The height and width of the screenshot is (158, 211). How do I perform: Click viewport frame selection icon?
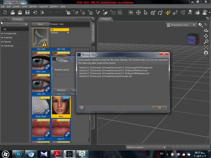tap(206, 47)
